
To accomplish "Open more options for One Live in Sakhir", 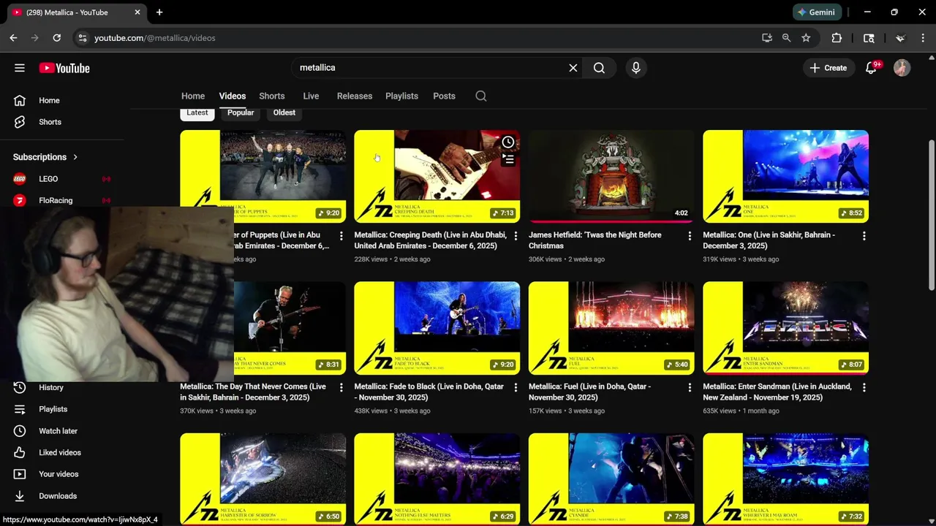I will 864,236.
